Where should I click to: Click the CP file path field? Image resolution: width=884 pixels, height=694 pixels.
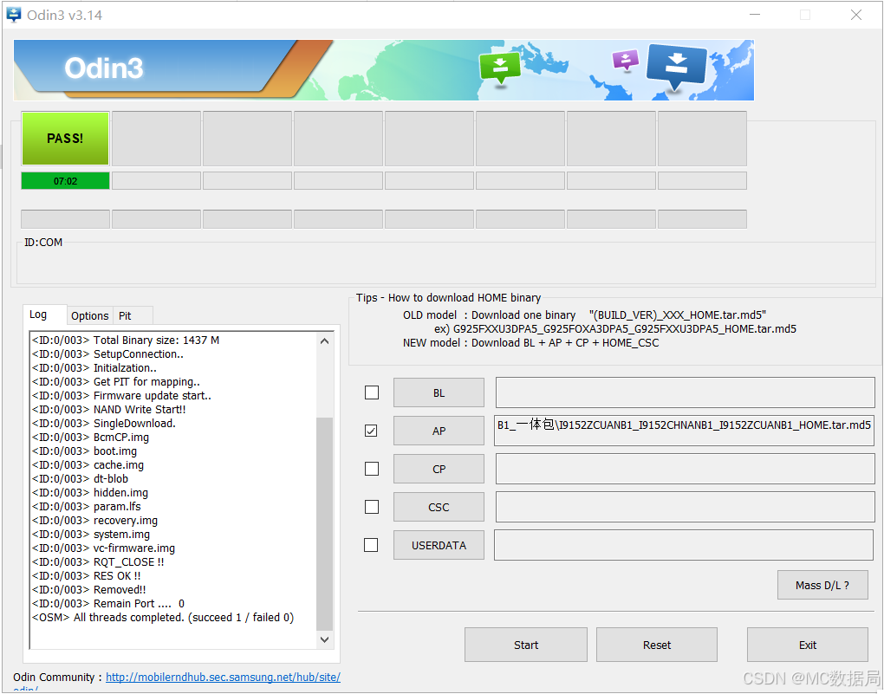(x=685, y=469)
